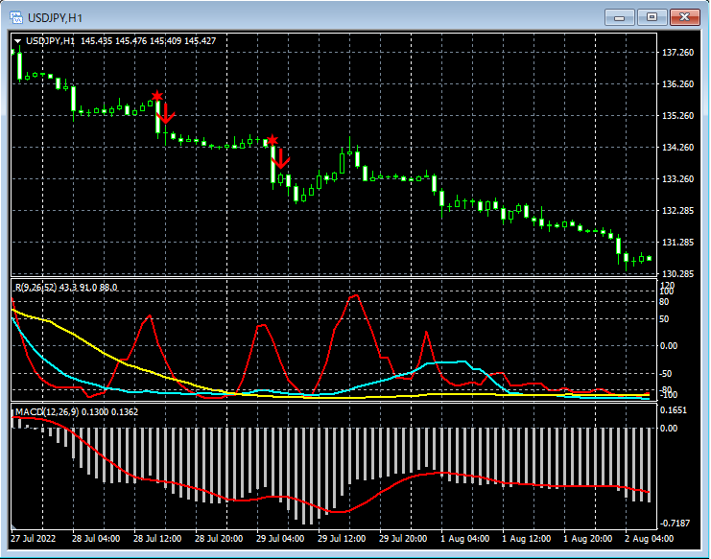Image resolution: width=711 pixels, height=559 pixels.
Task: Click the 137.260 price on scale
Action: point(678,52)
